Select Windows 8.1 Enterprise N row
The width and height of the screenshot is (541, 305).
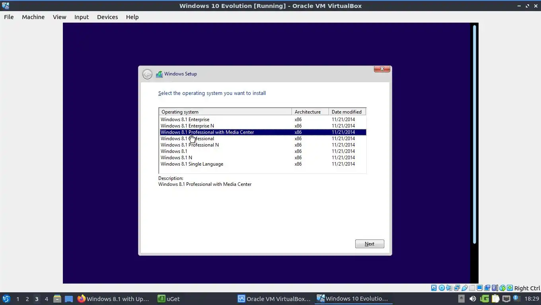tap(263, 125)
